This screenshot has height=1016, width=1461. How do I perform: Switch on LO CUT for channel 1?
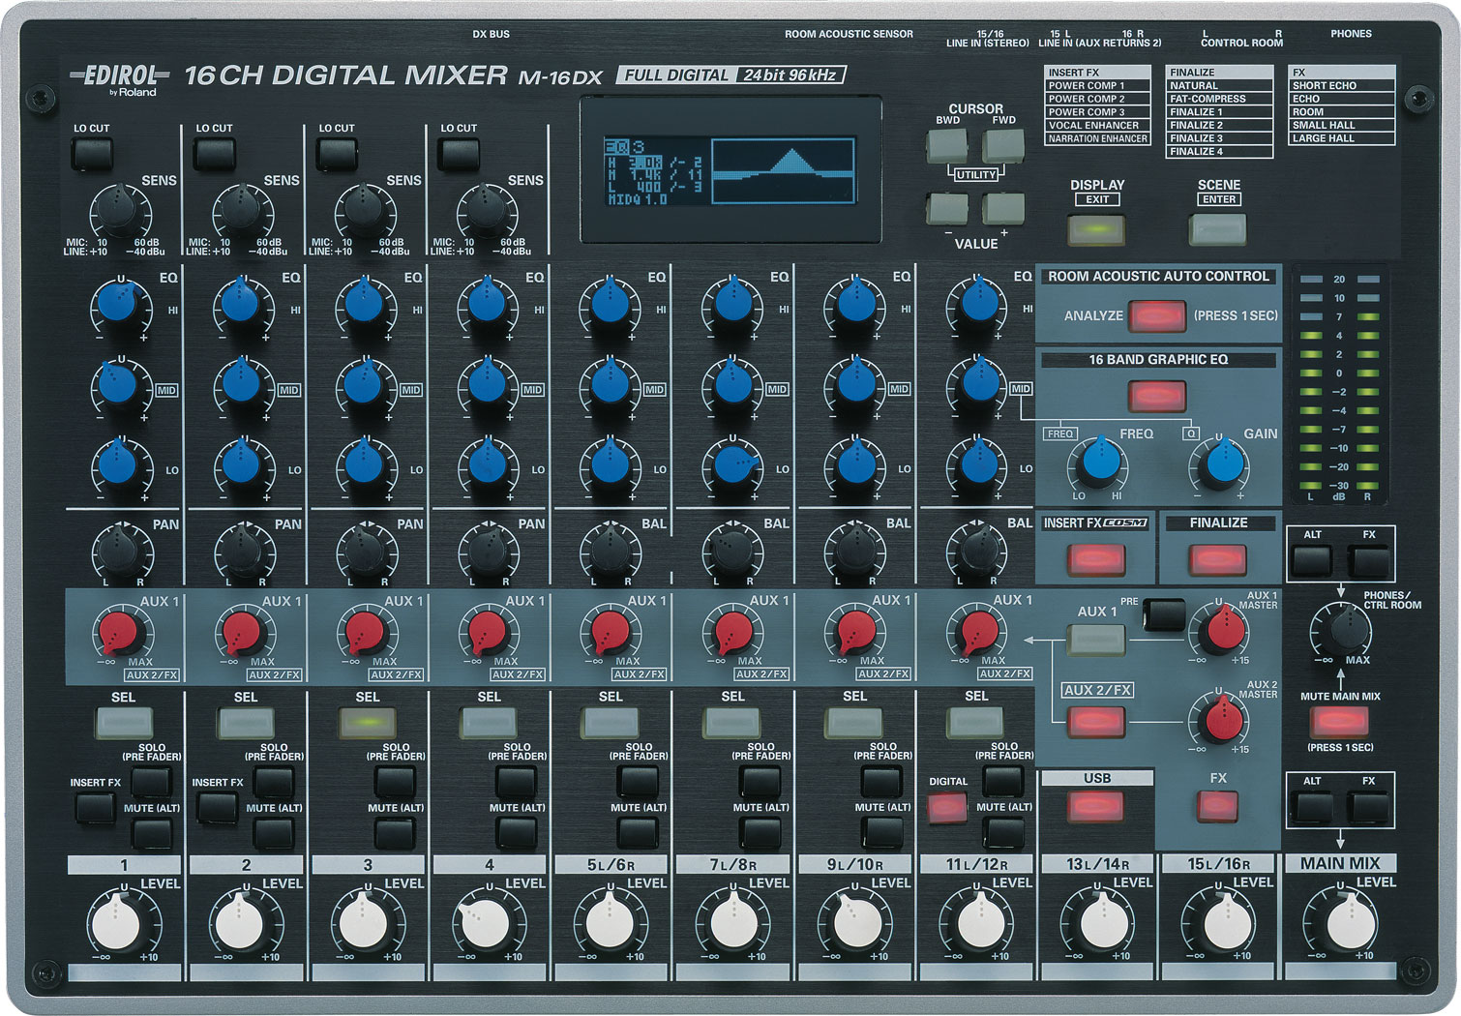tap(92, 154)
